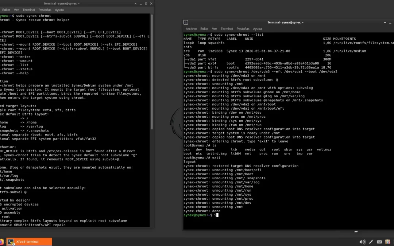Viewport: 394px width, 246px height.
Task: Click 'unmounting /mnt/boot/efi' line
Action: 223,170
